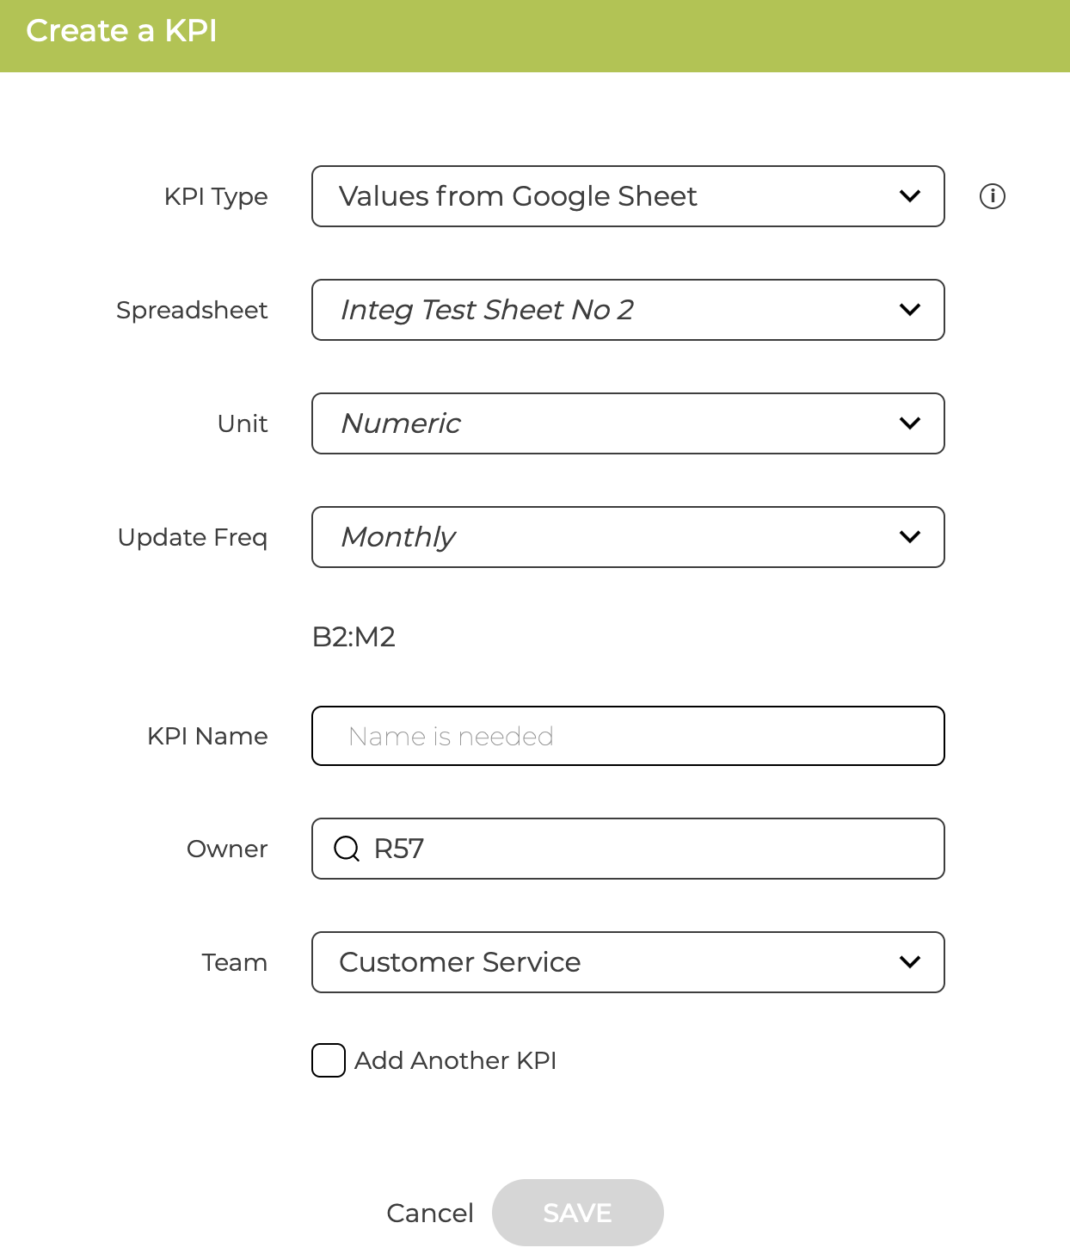
Task: Click the B2:M2 range text
Action: [354, 637]
